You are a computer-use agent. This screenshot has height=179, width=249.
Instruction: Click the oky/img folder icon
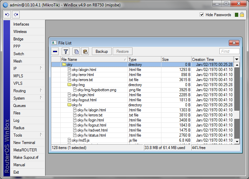pyautogui.click(x=69, y=84)
